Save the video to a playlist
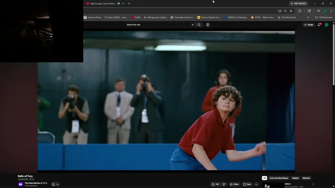The width and height of the screenshot is (335, 188). click(247, 184)
